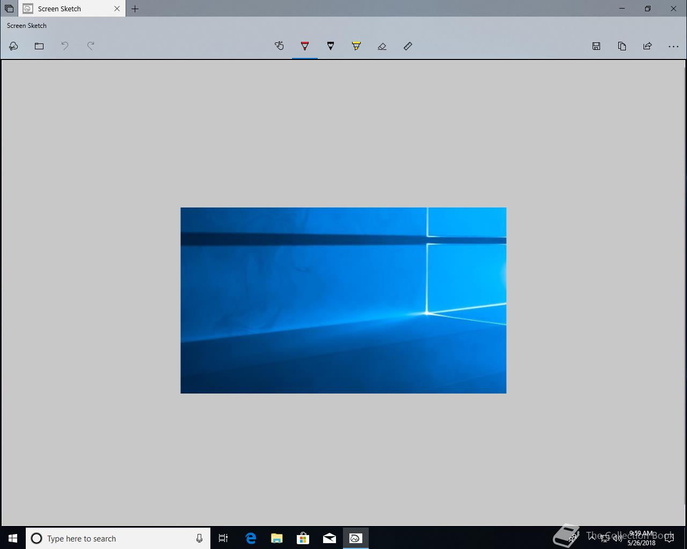
Task: Open the Mail app from the taskbar
Action: (330, 538)
